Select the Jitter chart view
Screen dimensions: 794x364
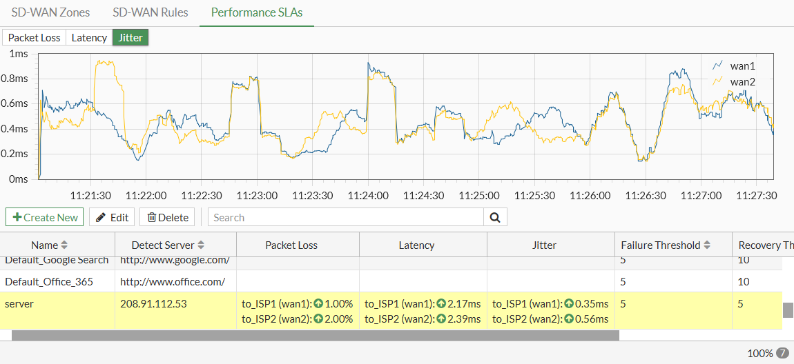(x=130, y=38)
